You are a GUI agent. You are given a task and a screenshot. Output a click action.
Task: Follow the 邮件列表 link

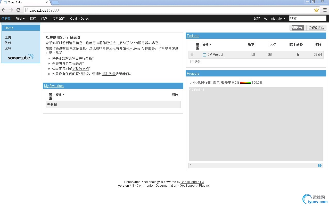coord(109,74)
